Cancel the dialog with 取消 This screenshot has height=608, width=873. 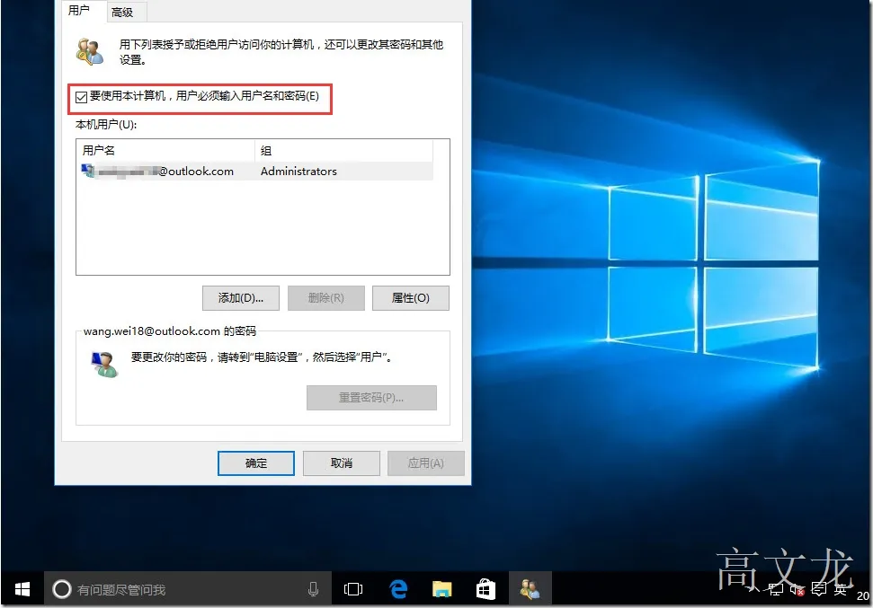pyautogui.click(x=342, y=463)
